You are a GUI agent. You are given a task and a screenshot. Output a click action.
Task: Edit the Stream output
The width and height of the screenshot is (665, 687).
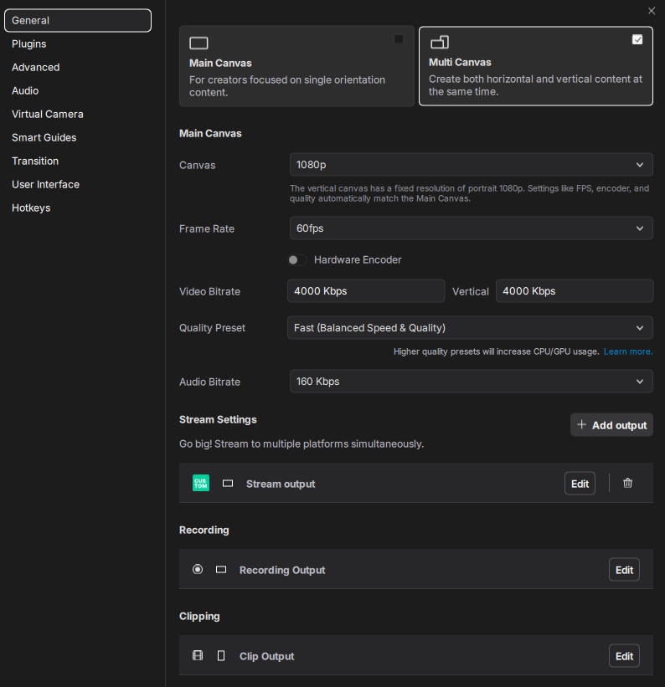[580, 484]
